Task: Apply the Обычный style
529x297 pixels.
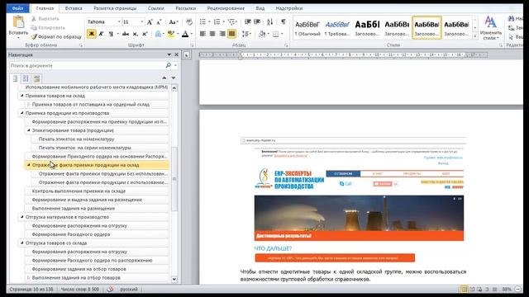Action: pos(307,28)
